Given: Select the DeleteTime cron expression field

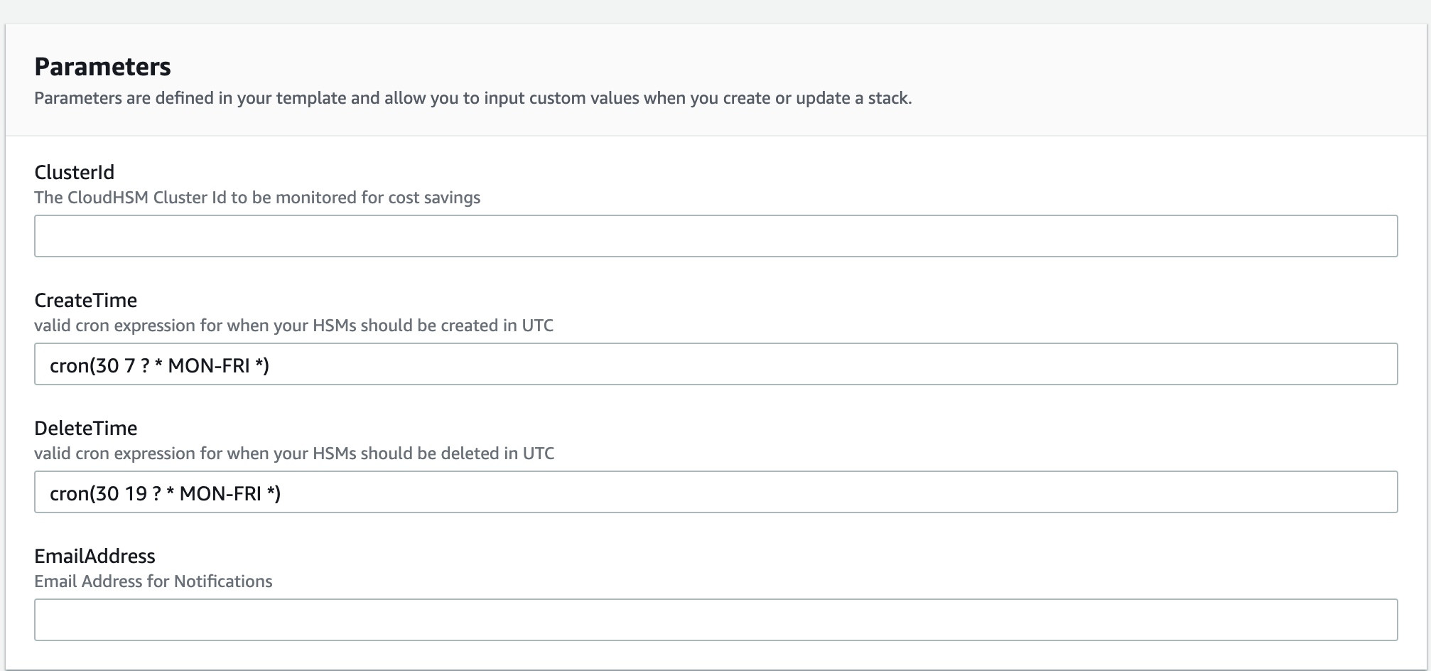Looking at the screenshot, I should tap(715, 492).
